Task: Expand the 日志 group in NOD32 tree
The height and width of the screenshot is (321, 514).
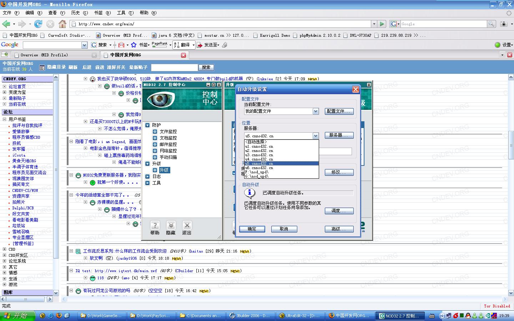Action: pyautogui.click(x=147, y=177)
